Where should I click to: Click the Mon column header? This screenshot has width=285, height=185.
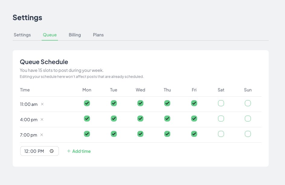(x=87, y=90)
